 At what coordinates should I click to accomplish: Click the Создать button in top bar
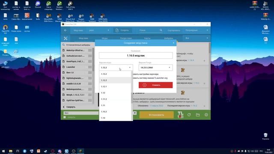point(122,30)
